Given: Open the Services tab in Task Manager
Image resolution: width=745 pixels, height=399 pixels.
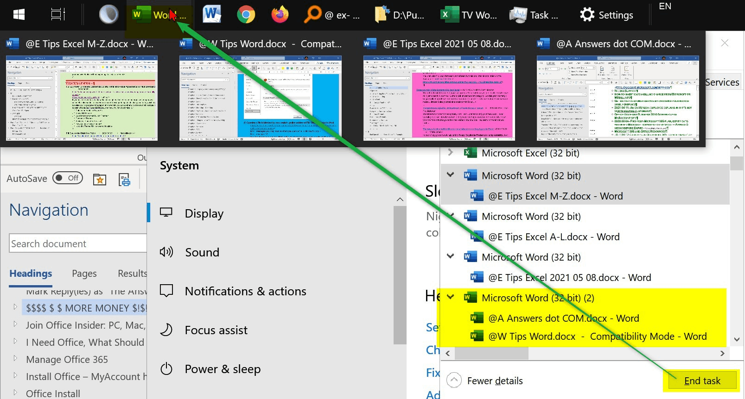Looking at the screenshot, I should pos(722,82).
